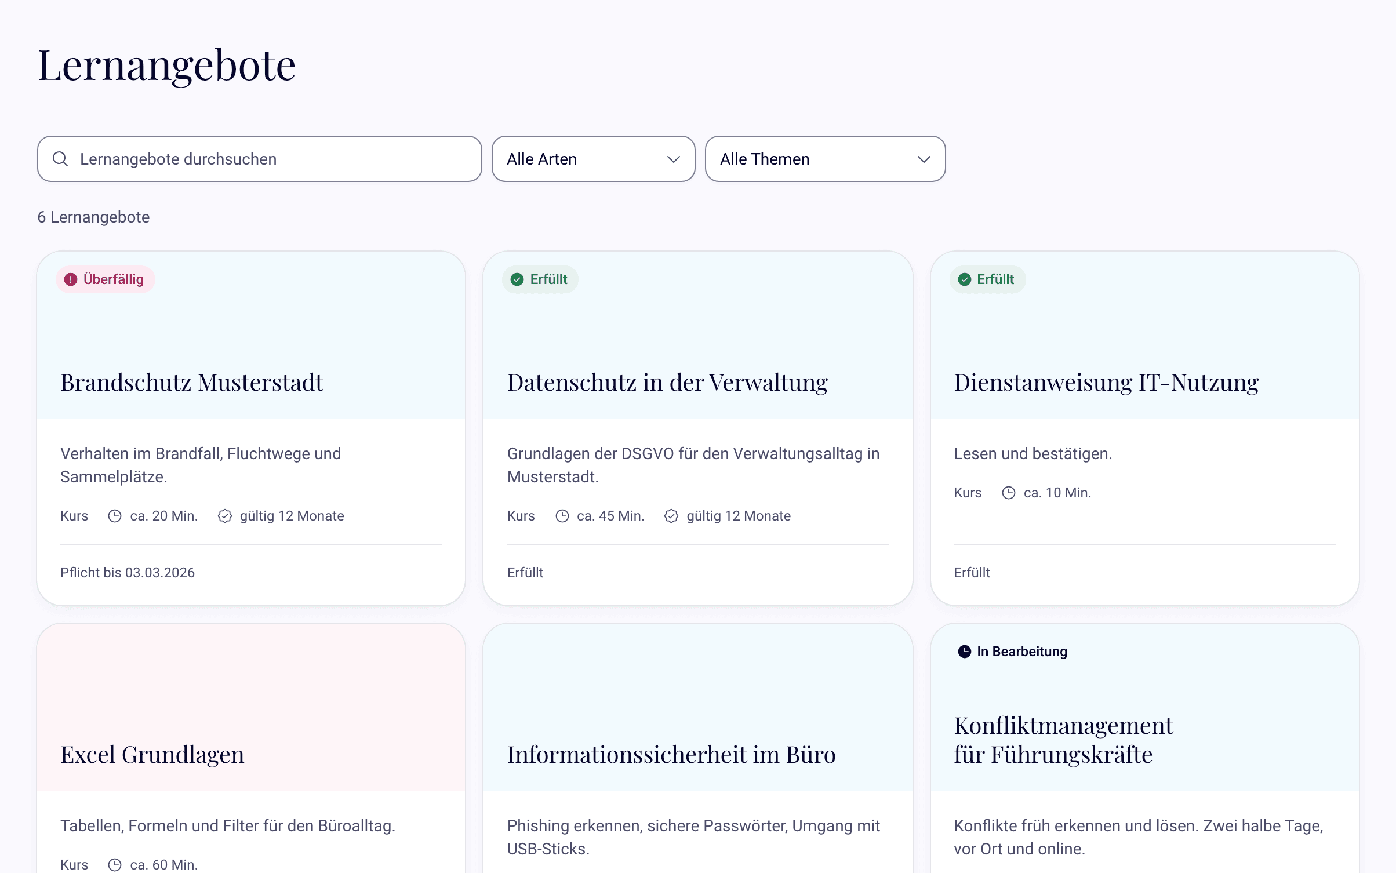Click 'Tabellen, Formeln und Filter' description
The height and width of the screenshot is (873, 1396).
228,826
